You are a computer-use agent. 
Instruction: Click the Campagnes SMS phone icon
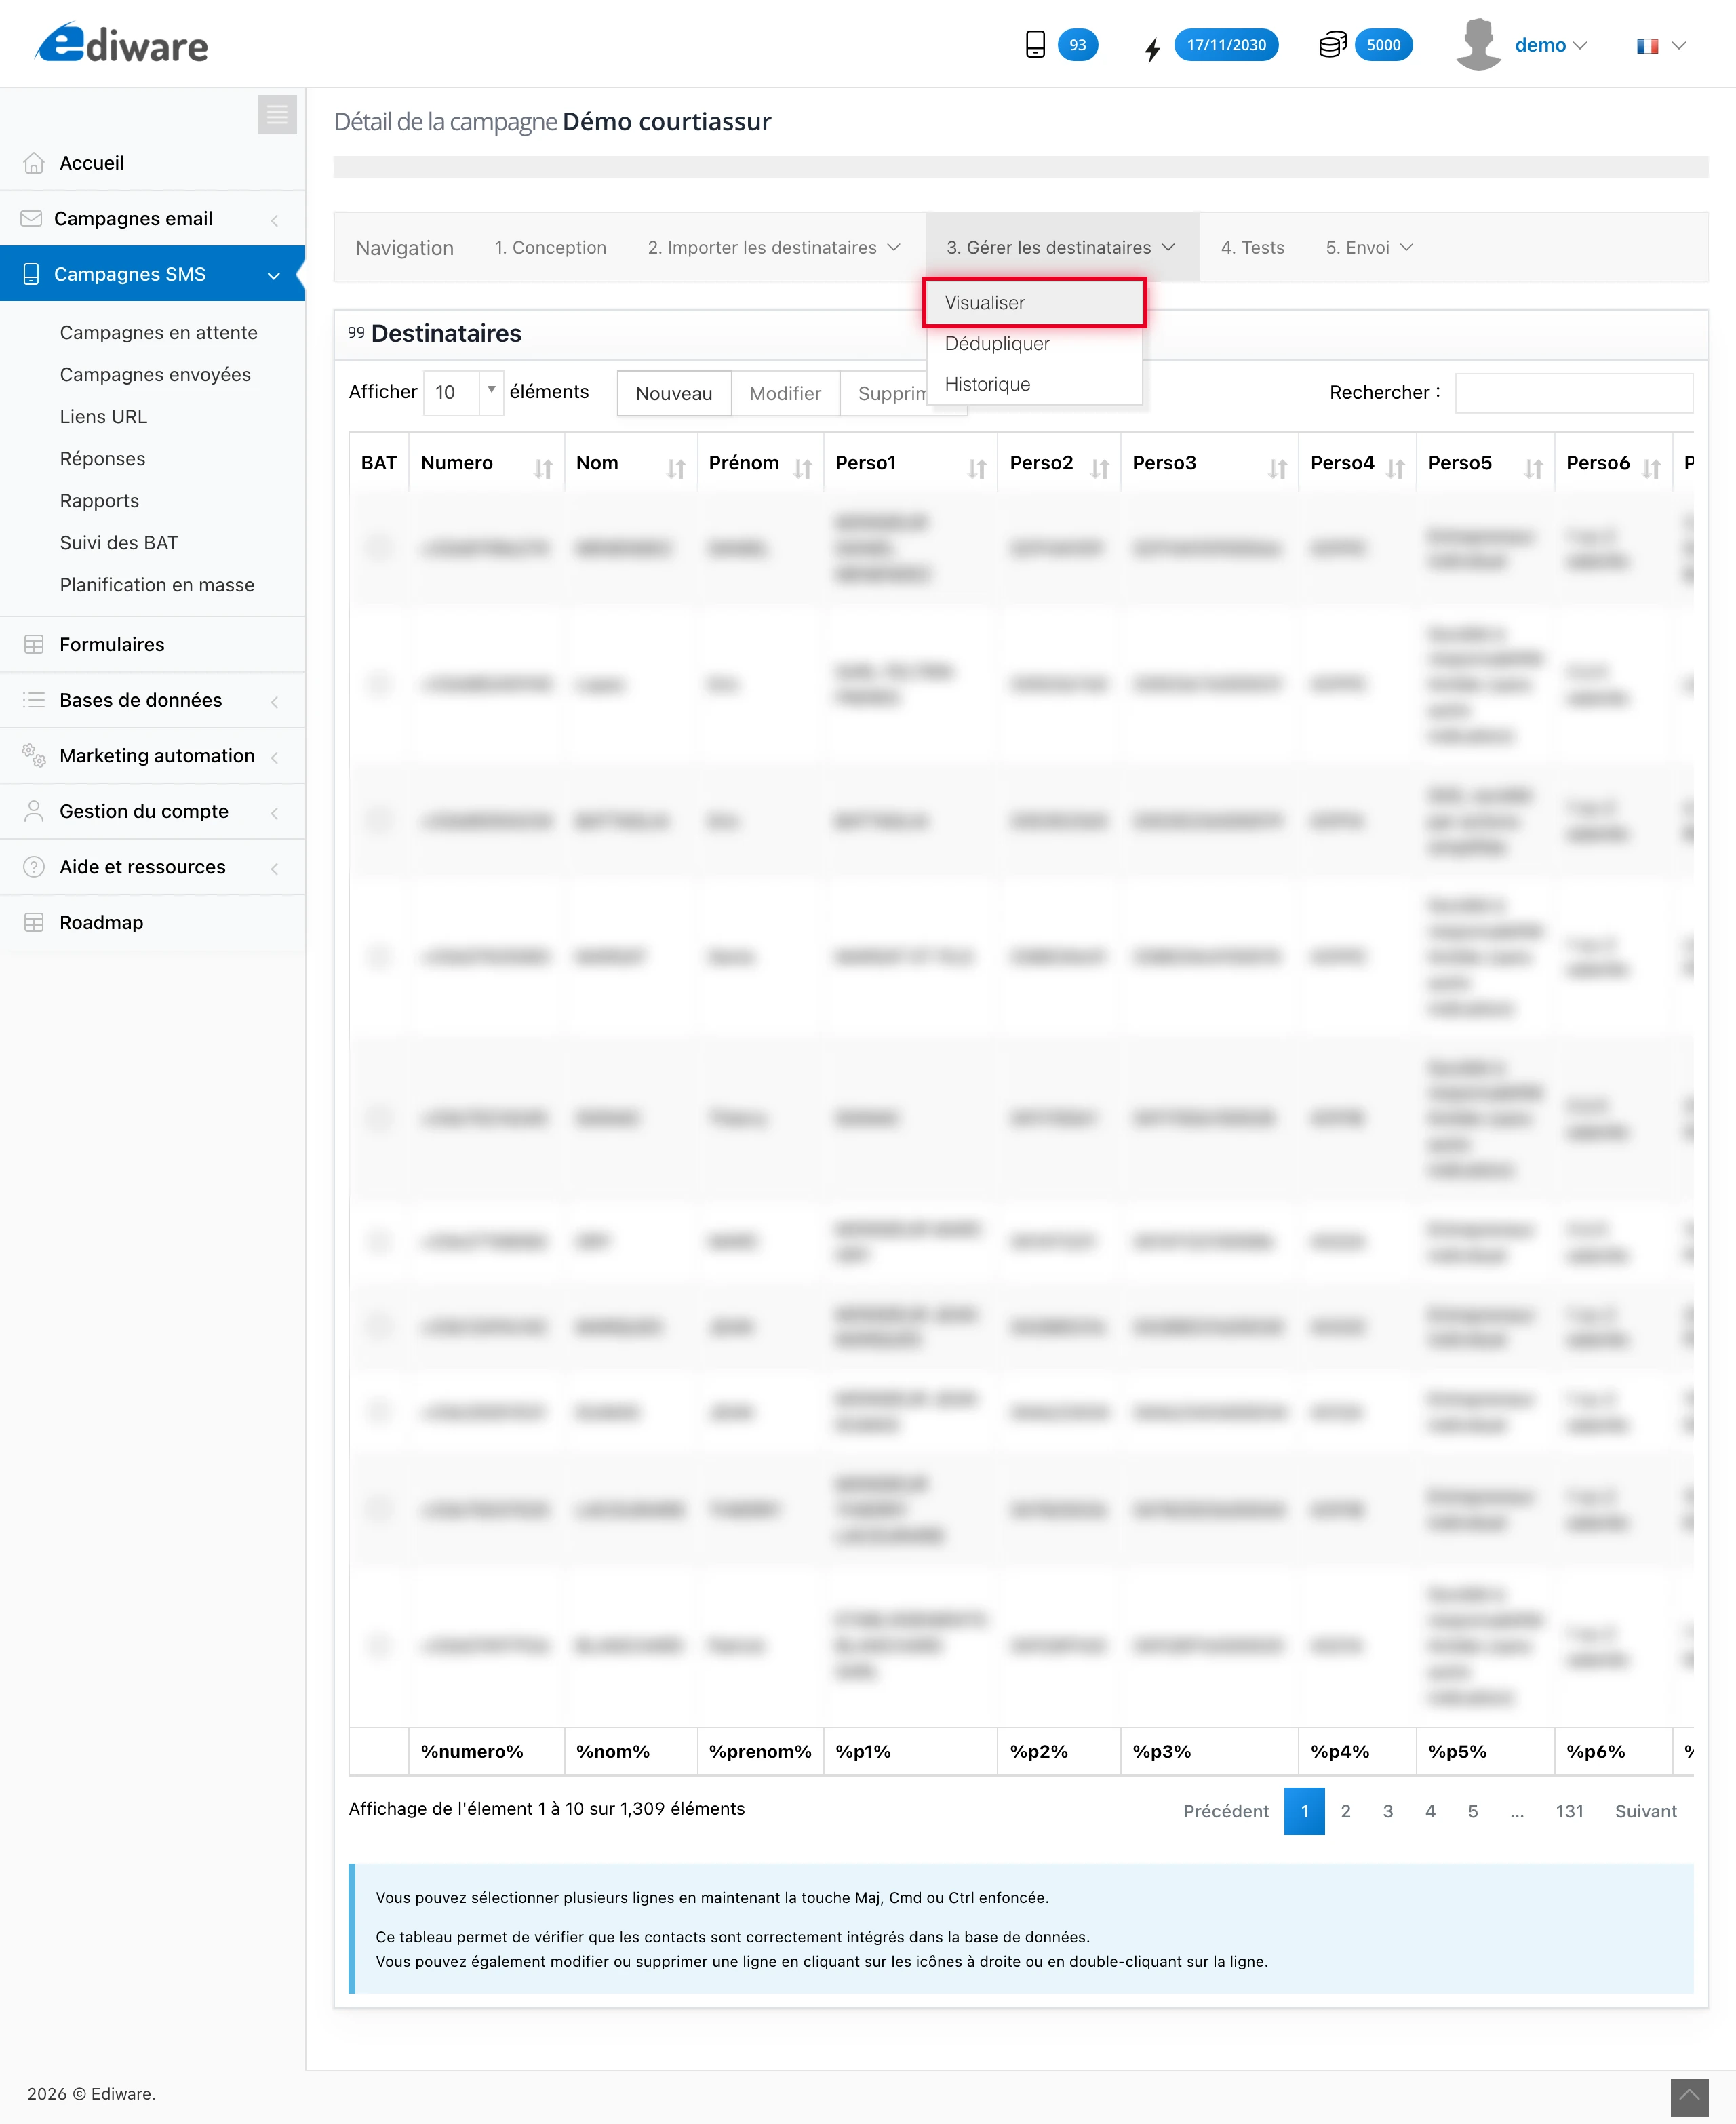point(31,274)
